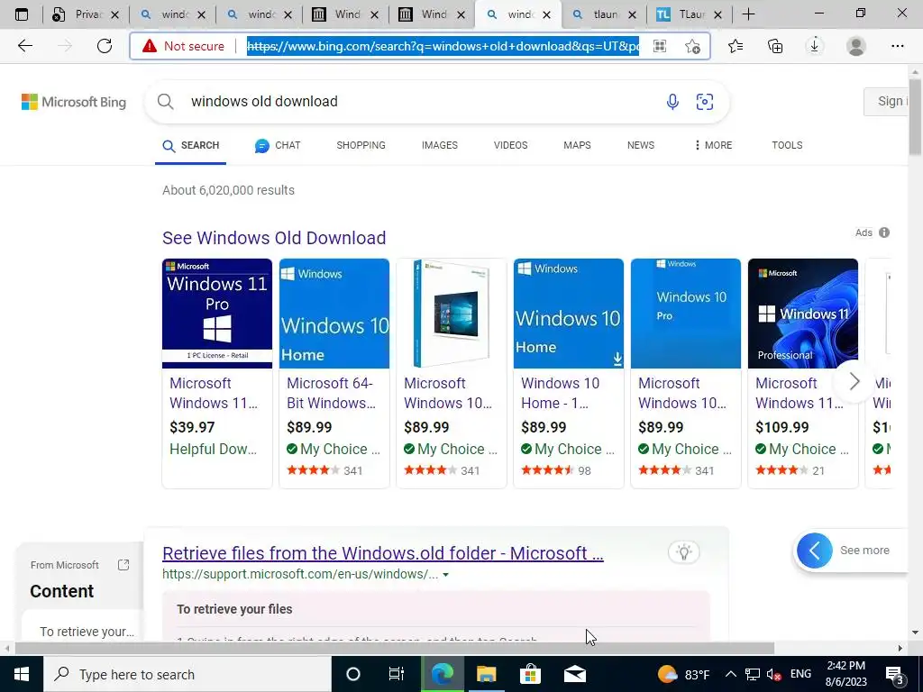
Task: Show hidden tray icons chevron
Action: click(x=730, y=674)
